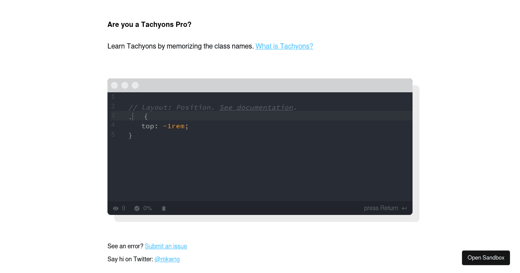Click the trash icon to reset progress
This screenshot has width=520, height=273.
(x=163, y=208)
